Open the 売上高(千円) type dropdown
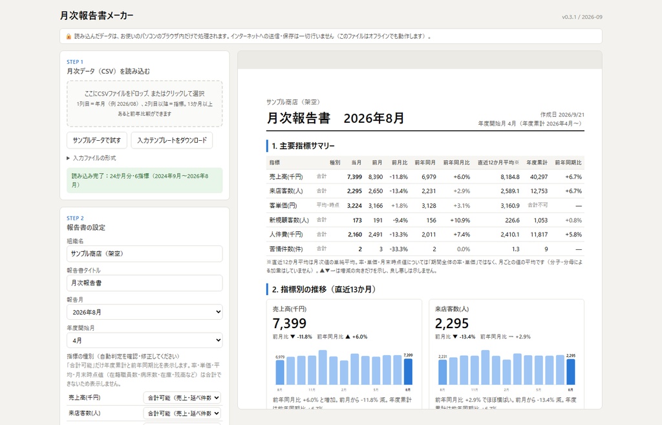 tap(182, 398)
